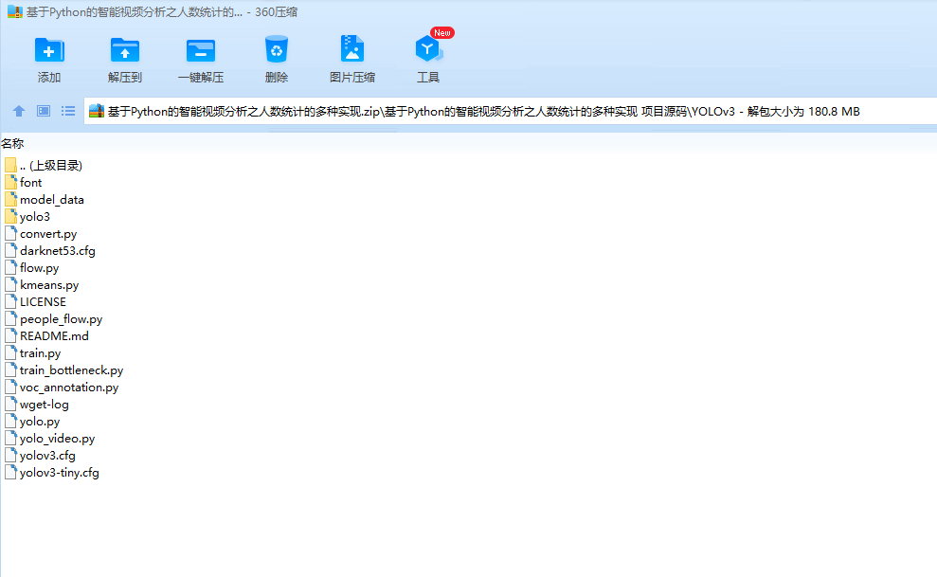Click the 一键解压 one-click extract icon

(x=201, y=50)
